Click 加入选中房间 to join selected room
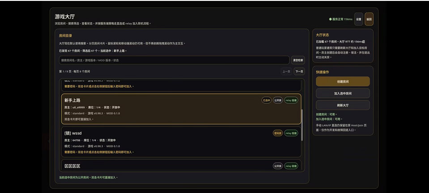The image size is (429, 193). (343, 93)
